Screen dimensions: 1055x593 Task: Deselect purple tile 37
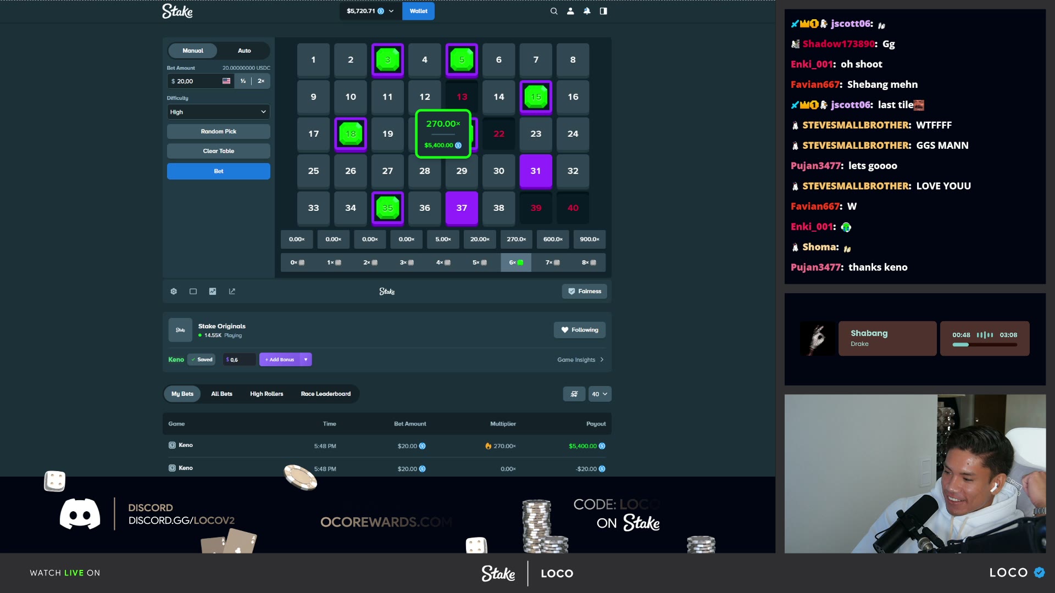(462, 208)
